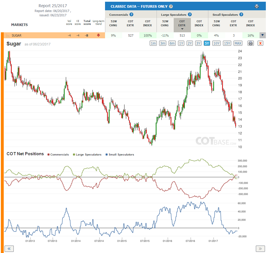This screenshot has width=267, height=253.
Task: Click the Large Speculators 0% COT INDEX cell
Action: (199, 35)
